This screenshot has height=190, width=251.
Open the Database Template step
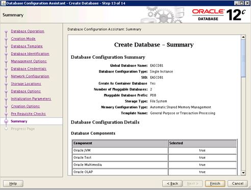(27, 46)
